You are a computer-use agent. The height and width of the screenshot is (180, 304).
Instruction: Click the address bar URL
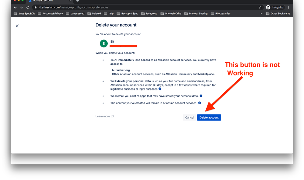pos(73,7)
